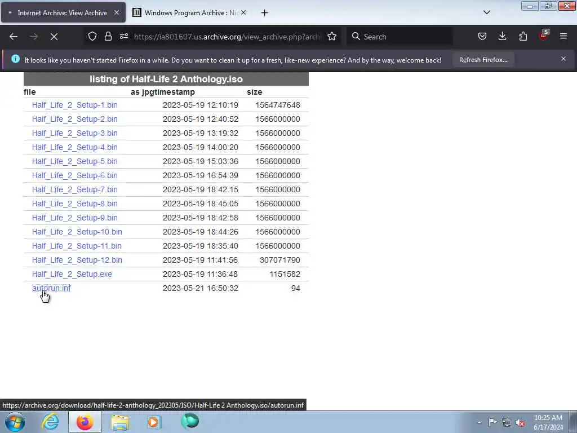The image size is (577, 433).
Task: Click the Firefox taskbar icon
Action: pos(85,422)
